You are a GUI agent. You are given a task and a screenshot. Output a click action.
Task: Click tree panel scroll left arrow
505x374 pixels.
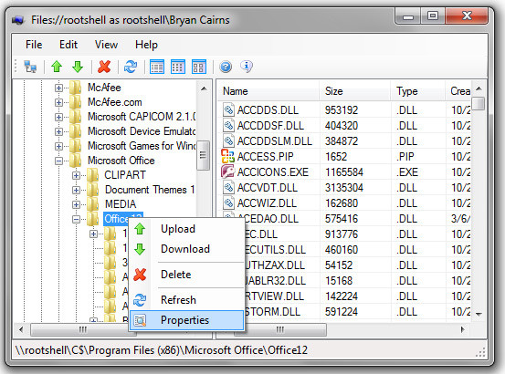(x=21, y=329)
